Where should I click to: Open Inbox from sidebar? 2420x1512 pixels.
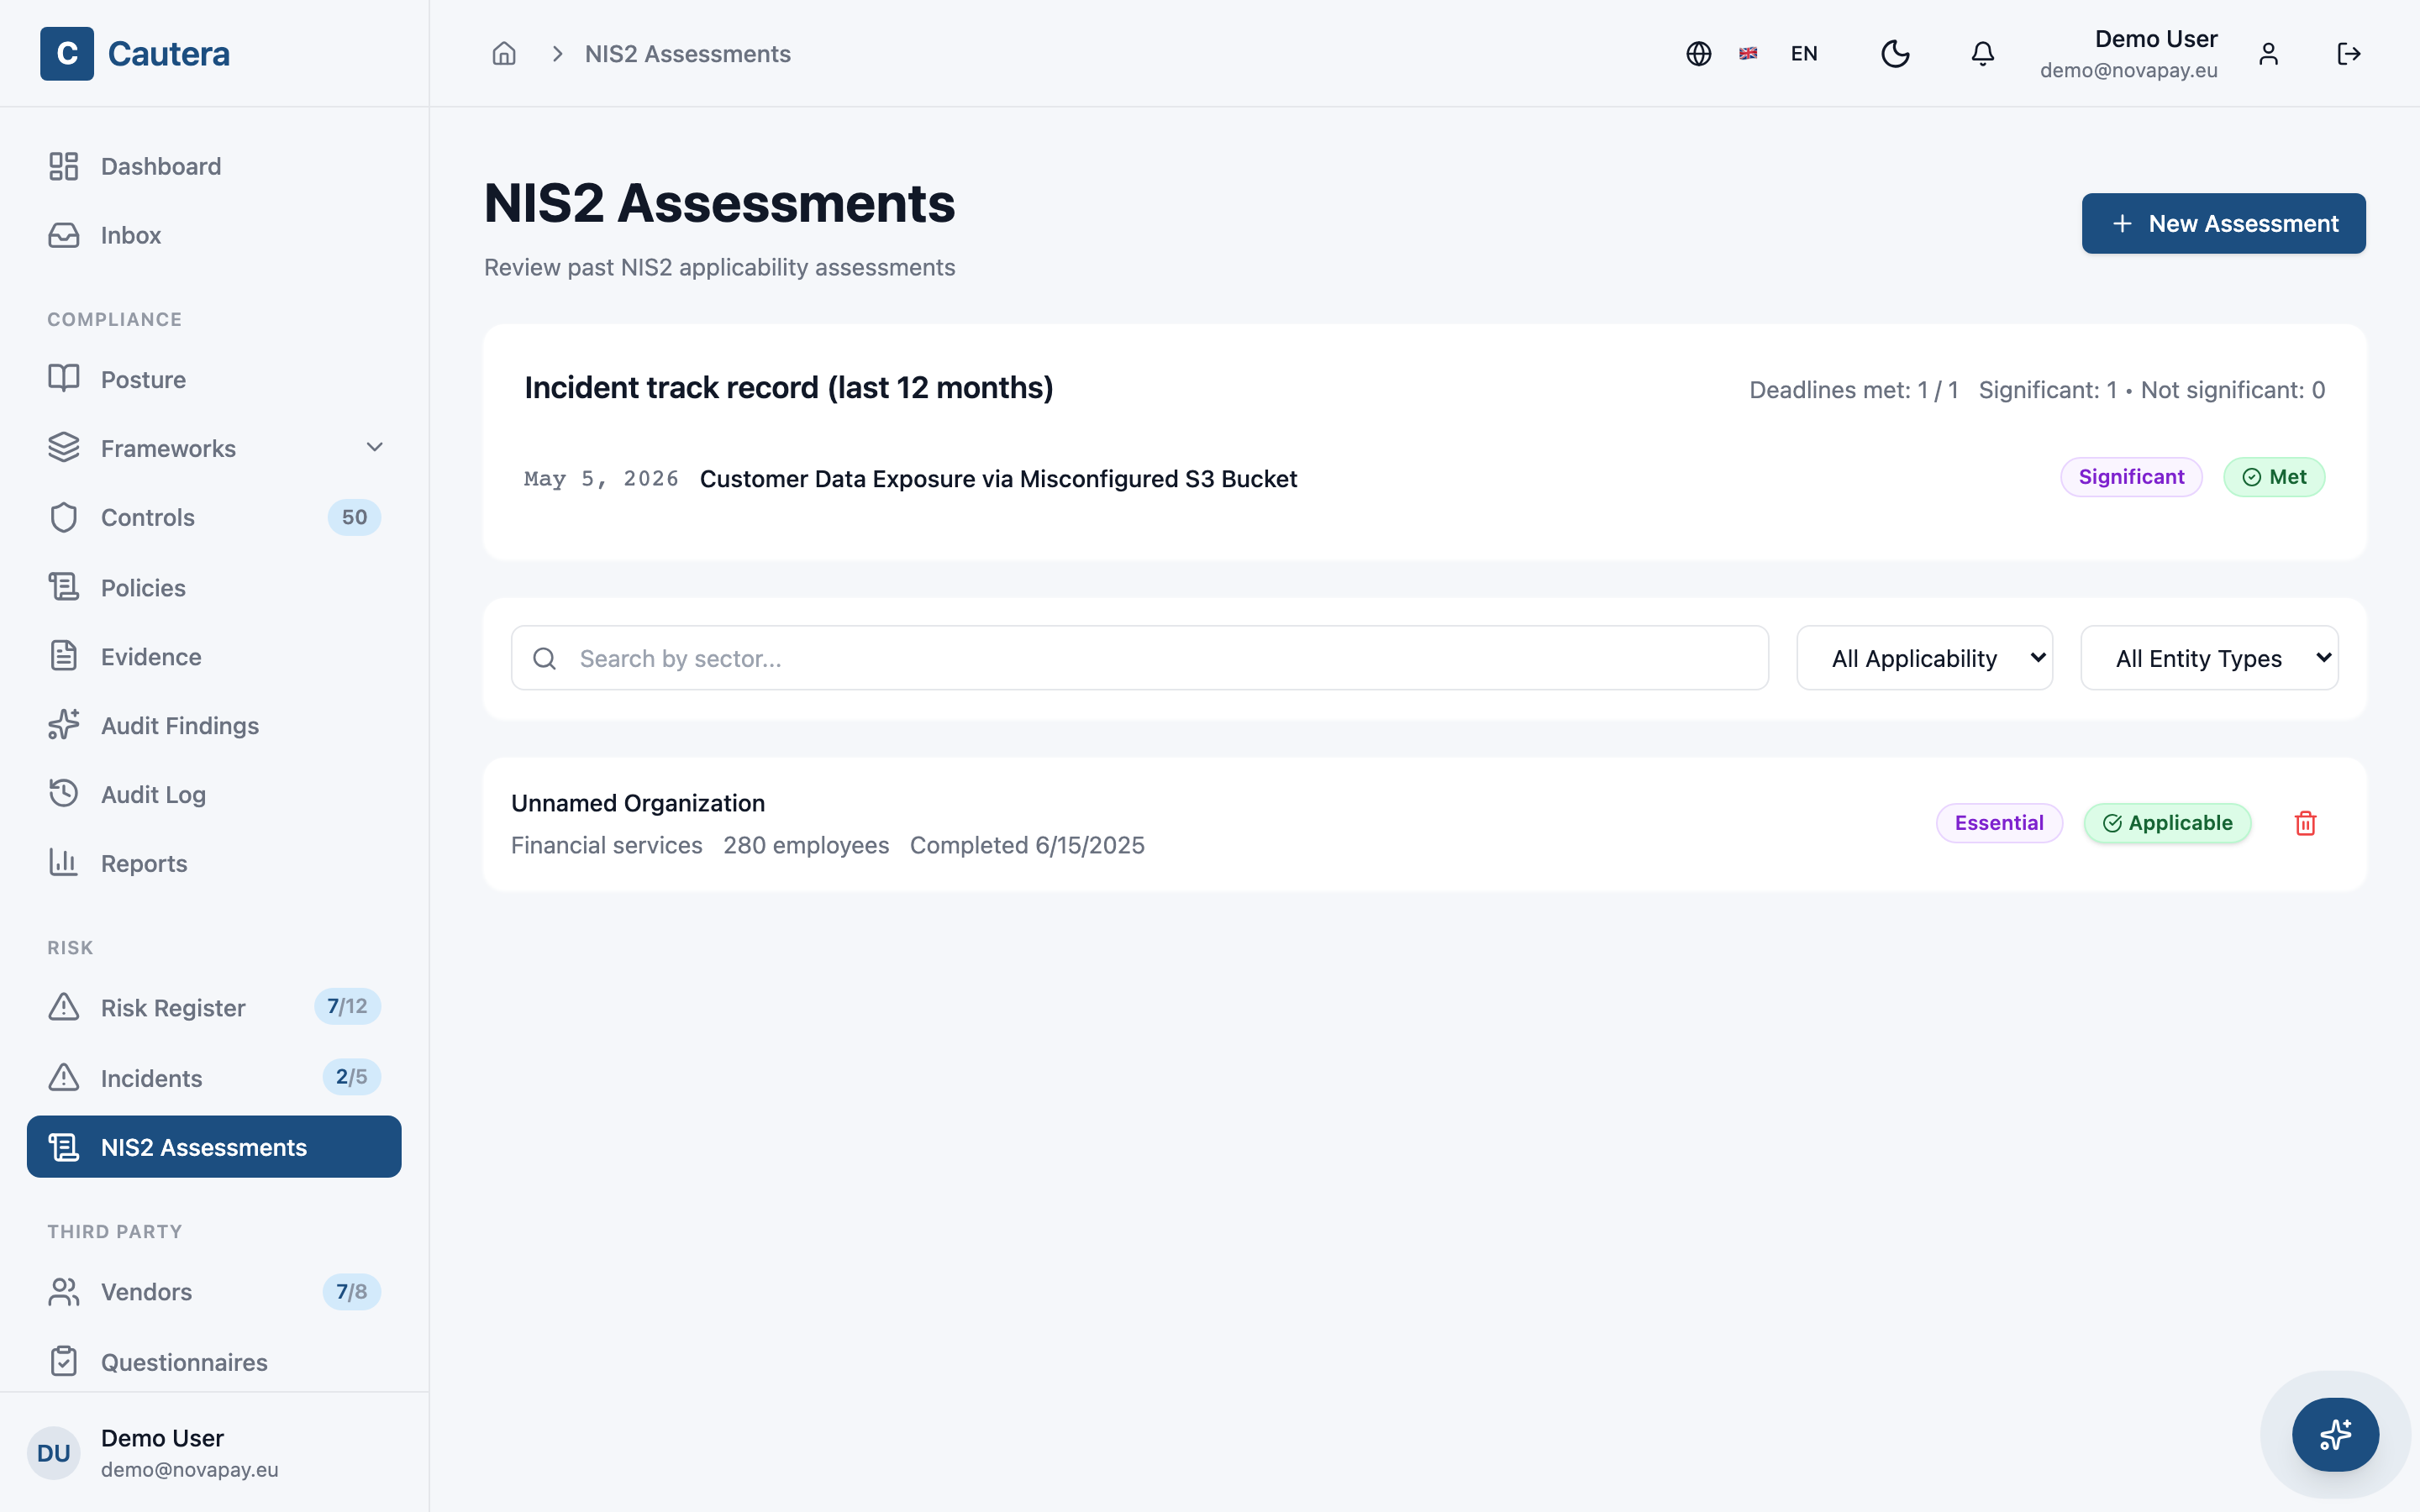214,235
